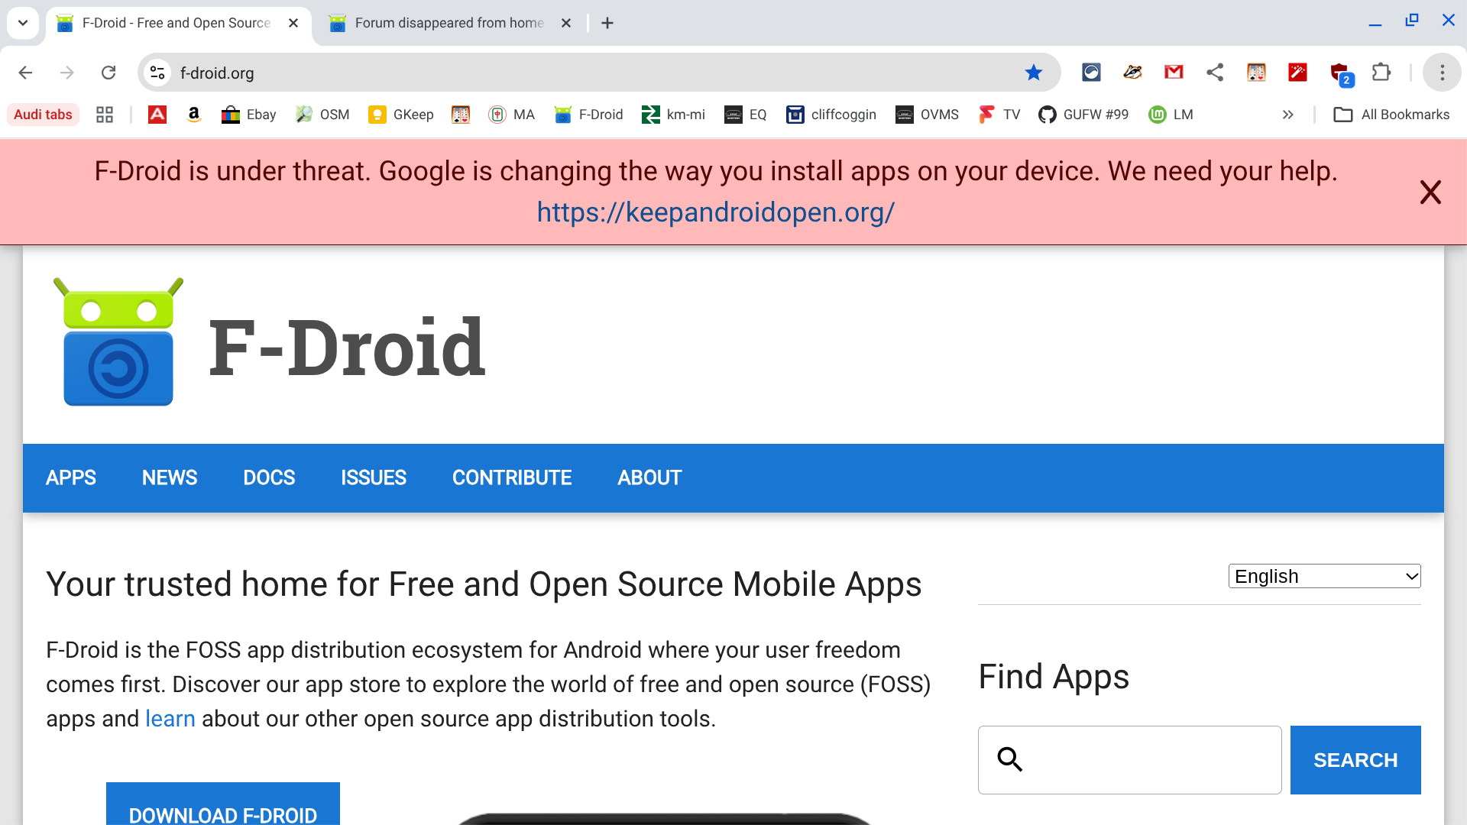Screen dimensions: 1467x825
Task: Click the share extension icon
Action: pos(1215,73)
